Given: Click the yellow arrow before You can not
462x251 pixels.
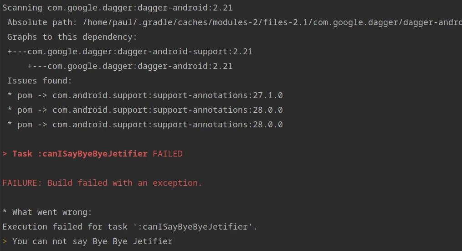Looking at the screenshot, I should tap(5, 241).
